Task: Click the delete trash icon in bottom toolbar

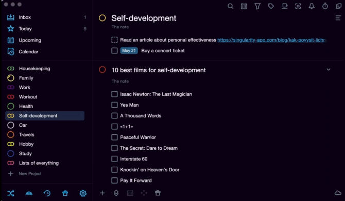Action: (158, 193)
